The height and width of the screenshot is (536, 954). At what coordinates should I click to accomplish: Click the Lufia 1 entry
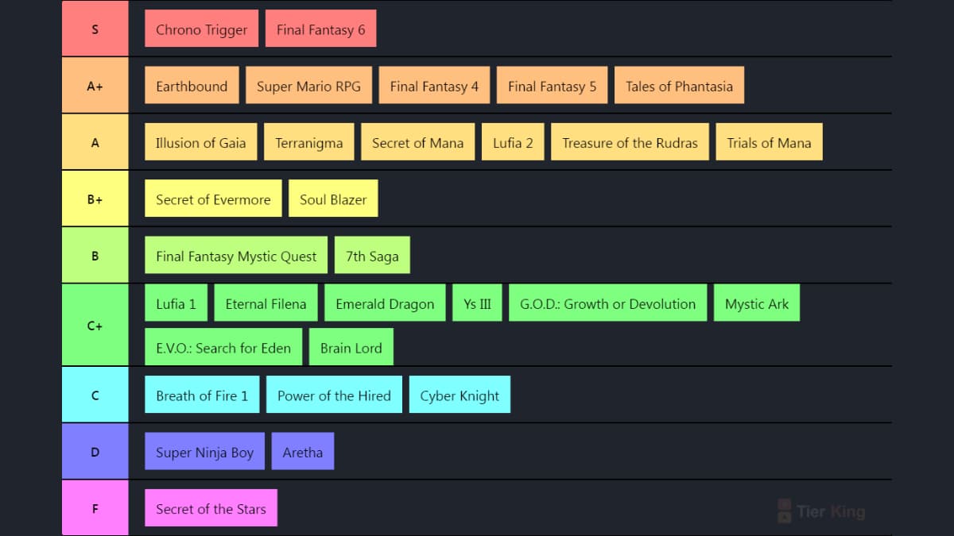176,303
